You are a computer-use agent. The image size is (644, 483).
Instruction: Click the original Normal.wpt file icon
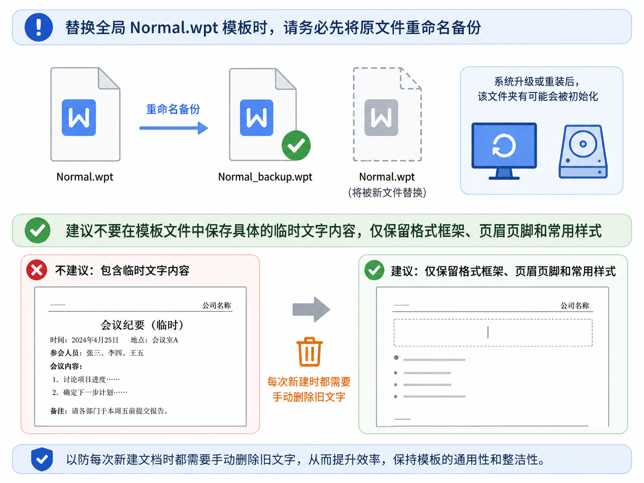coord(85,114)
